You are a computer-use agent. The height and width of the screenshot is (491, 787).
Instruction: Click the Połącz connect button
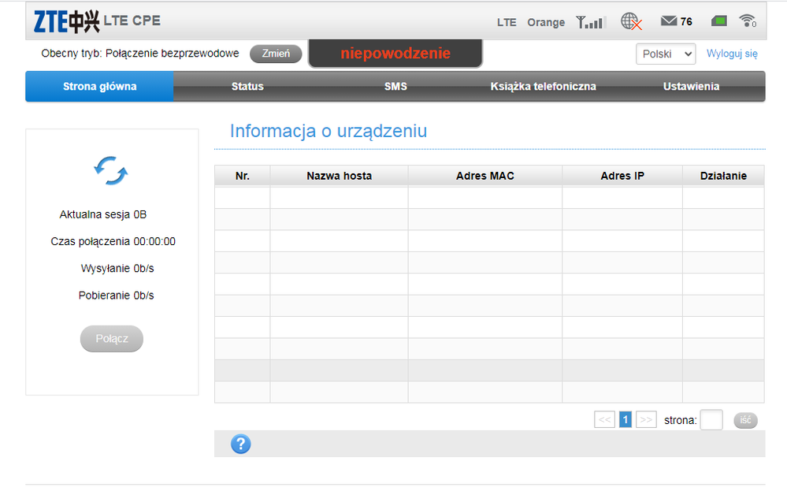tap(112, 338)
